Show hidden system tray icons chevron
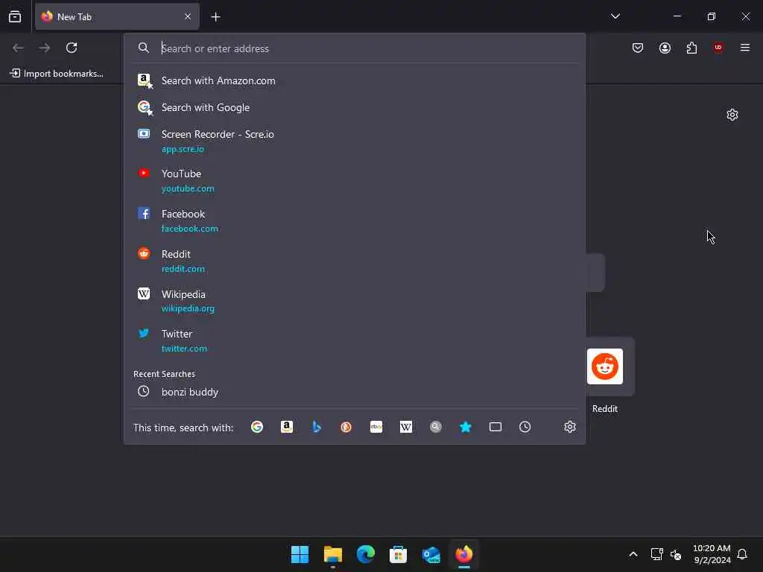Image resolution: width=763 pixels, height=572 pixels. [633, 554]
